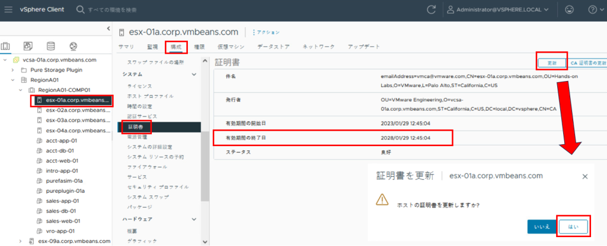Collapse the vcsa-01a.corp.vmbeans.com tree node
Screen dimensions: 607x246
(5, 60)
